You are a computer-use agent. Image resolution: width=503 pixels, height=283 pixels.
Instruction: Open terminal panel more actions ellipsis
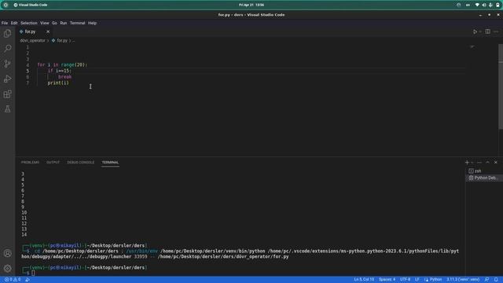coord(479,163)
